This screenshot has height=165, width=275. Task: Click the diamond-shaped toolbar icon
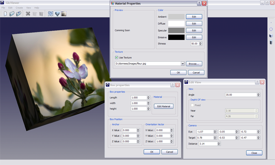57,14
